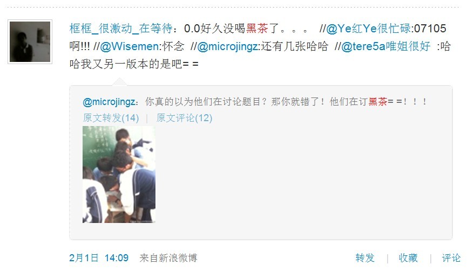Click 收藏 to save the post

(408, 257)
